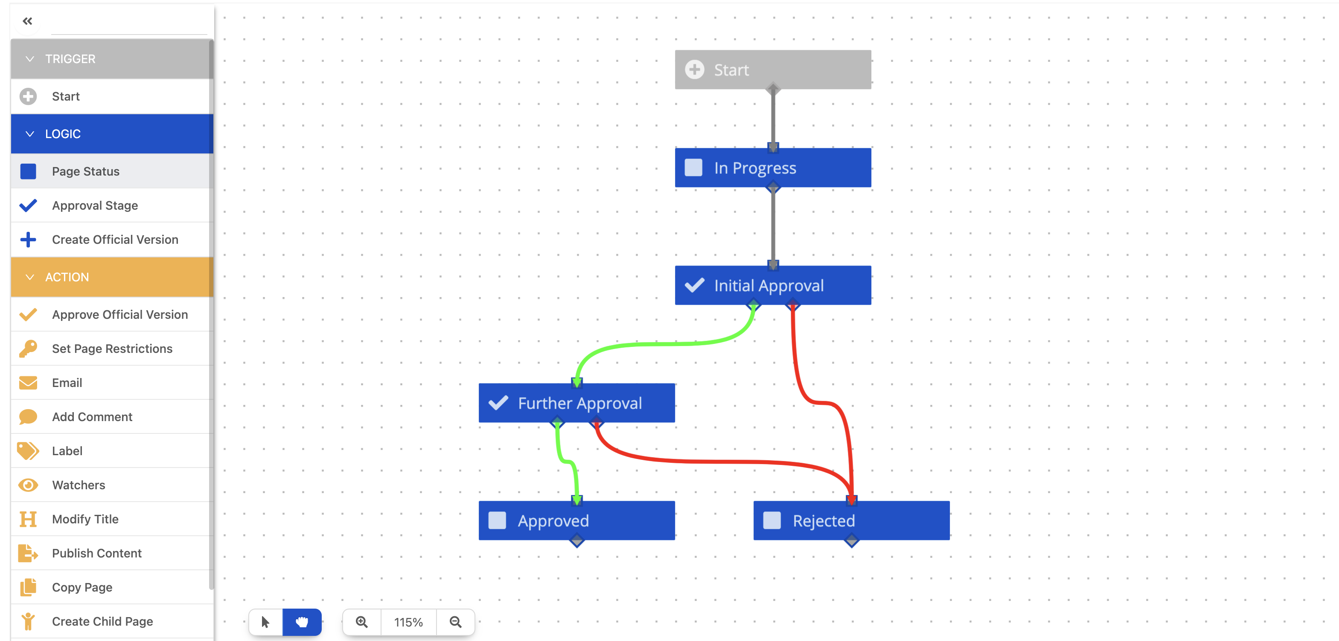Click the Further Approval node
Image resolution: width=1339 pixels, height=641 pixels.
click(579, 403)
